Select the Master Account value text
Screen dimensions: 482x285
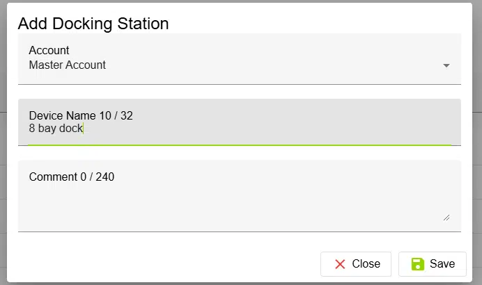(68, 65)
